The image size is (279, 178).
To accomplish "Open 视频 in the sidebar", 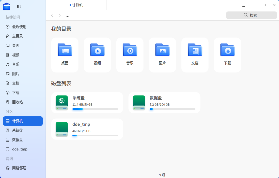I will coord(23,55).
